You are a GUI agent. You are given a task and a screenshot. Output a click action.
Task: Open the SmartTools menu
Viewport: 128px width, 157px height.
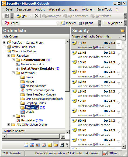point(105,9)
